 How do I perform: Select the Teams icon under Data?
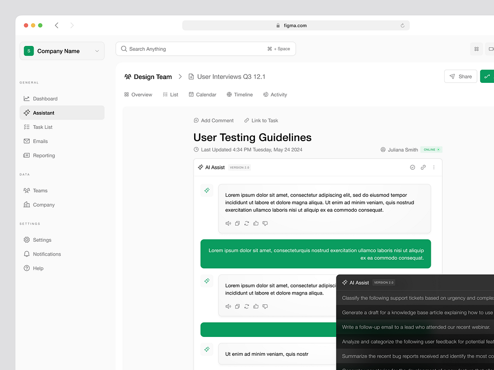[26, 190]
